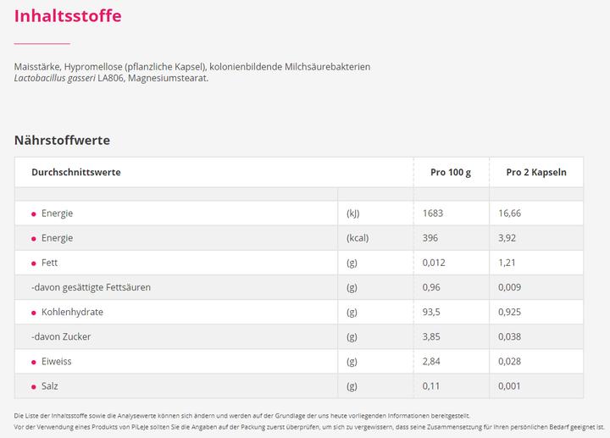Screen dimensions: 610x438
Task: Click the Eiweiss row label
Action: (57, 362)
